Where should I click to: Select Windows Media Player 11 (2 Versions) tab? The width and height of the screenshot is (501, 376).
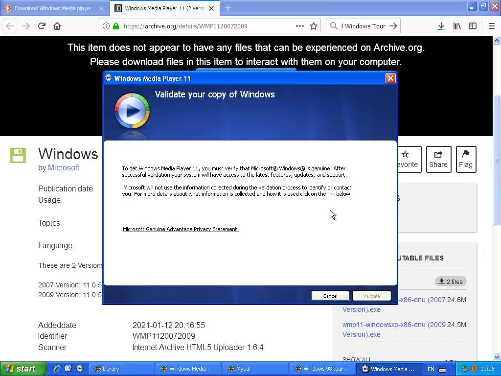coord(165,8)
